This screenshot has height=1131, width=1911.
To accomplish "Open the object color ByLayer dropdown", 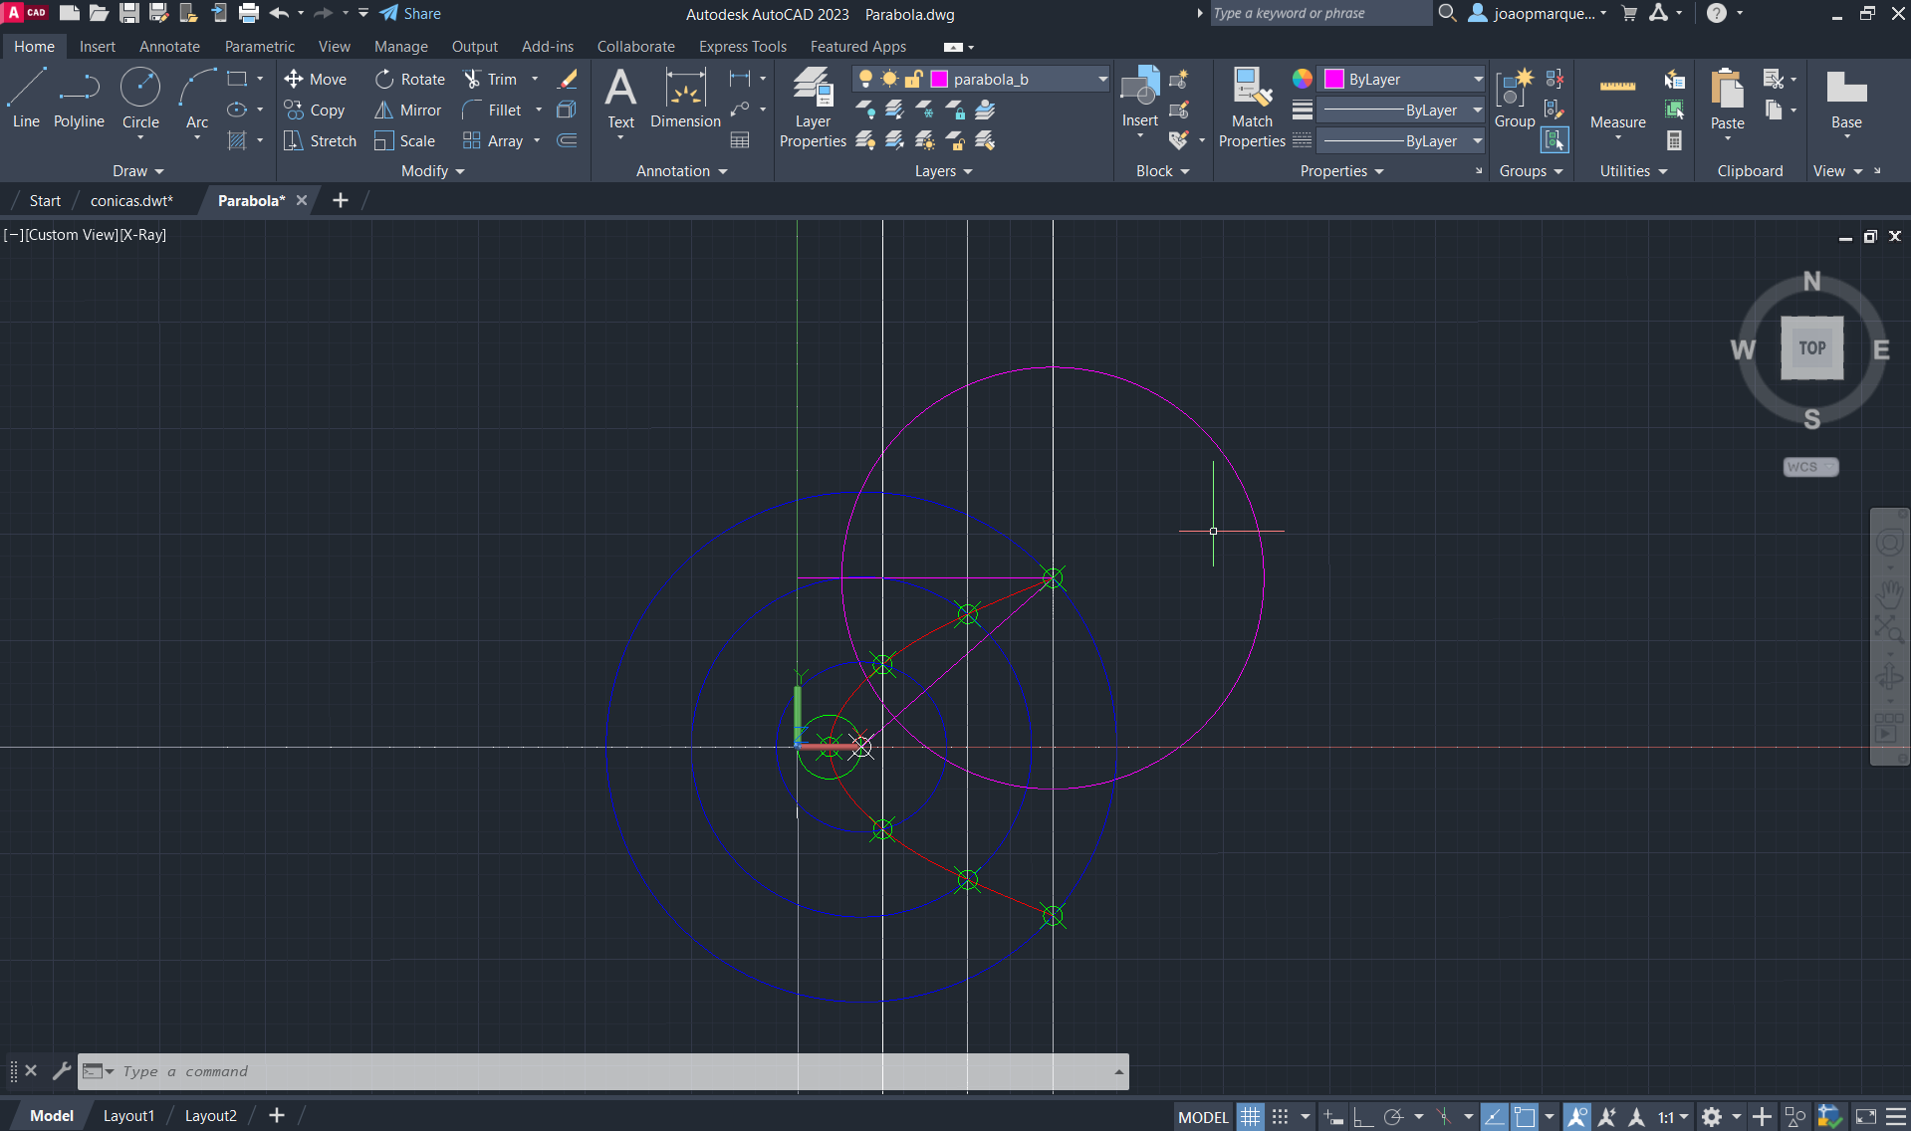I will (1477, 79).
